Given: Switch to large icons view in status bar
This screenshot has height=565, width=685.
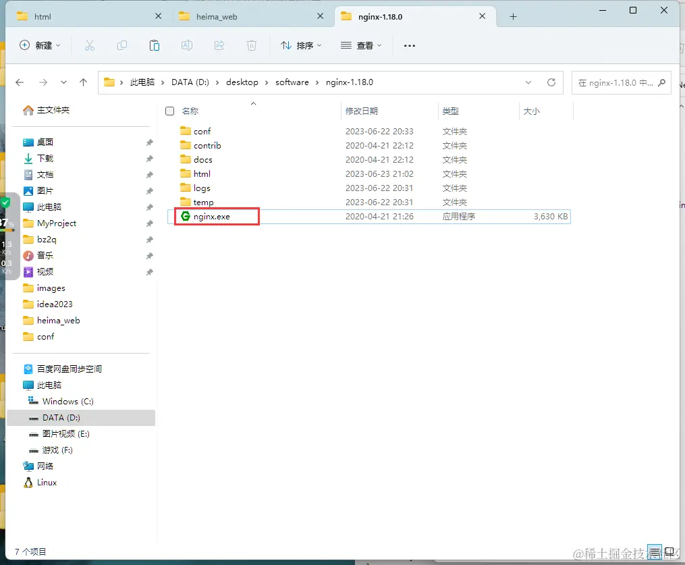Looking at the screenshot, I should (x=669, y=552).
